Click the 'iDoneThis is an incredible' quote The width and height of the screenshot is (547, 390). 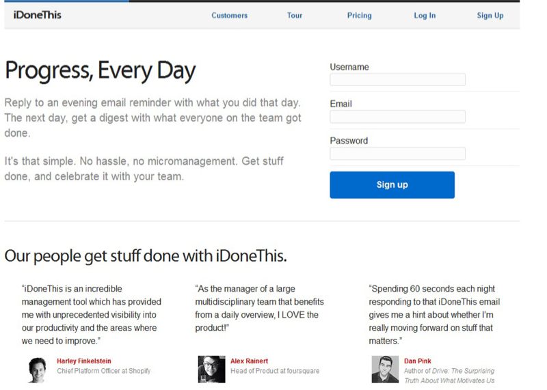click(92, 315)
